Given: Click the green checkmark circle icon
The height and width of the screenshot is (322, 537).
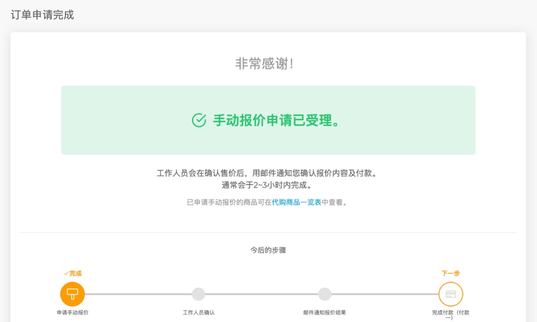Looking at the screenshot, I should pyautogui.click(x=199, y=120).
